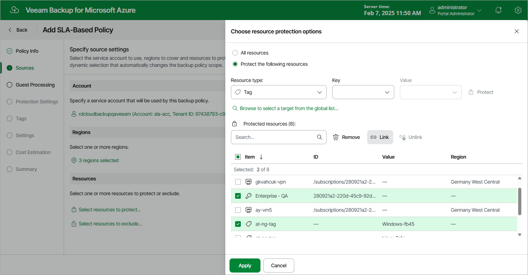Click the sort arrow next to Item
Viewport: 528px width, 275px height.
(261, 157)
